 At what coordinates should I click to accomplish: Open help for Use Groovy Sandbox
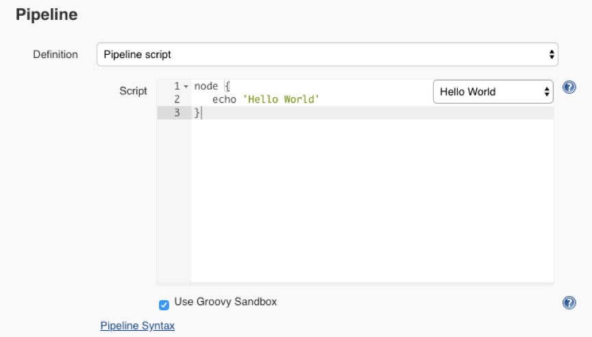pyautogui.click(x=569, y=302)
